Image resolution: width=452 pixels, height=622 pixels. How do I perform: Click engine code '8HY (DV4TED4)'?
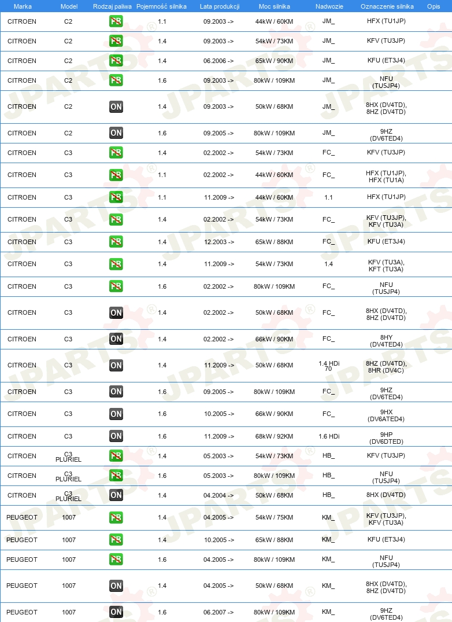(x=386, y=341)
